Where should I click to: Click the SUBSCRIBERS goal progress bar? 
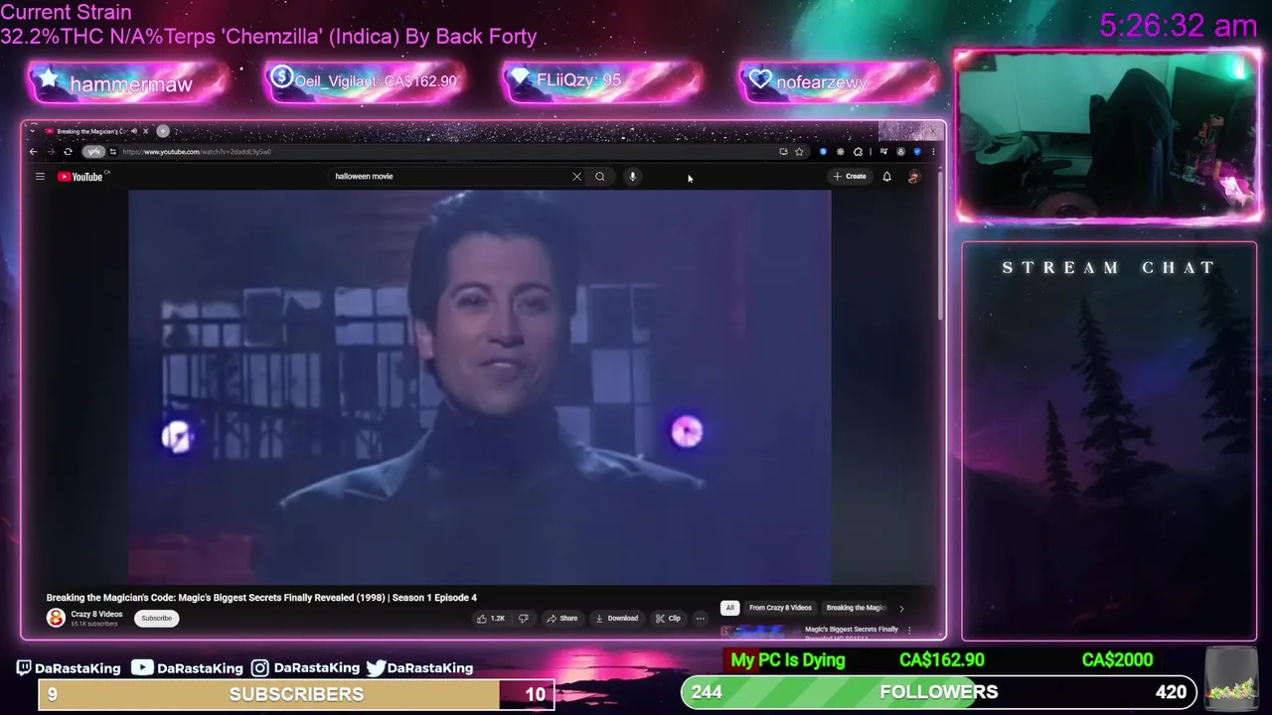[x=296, y=694]
